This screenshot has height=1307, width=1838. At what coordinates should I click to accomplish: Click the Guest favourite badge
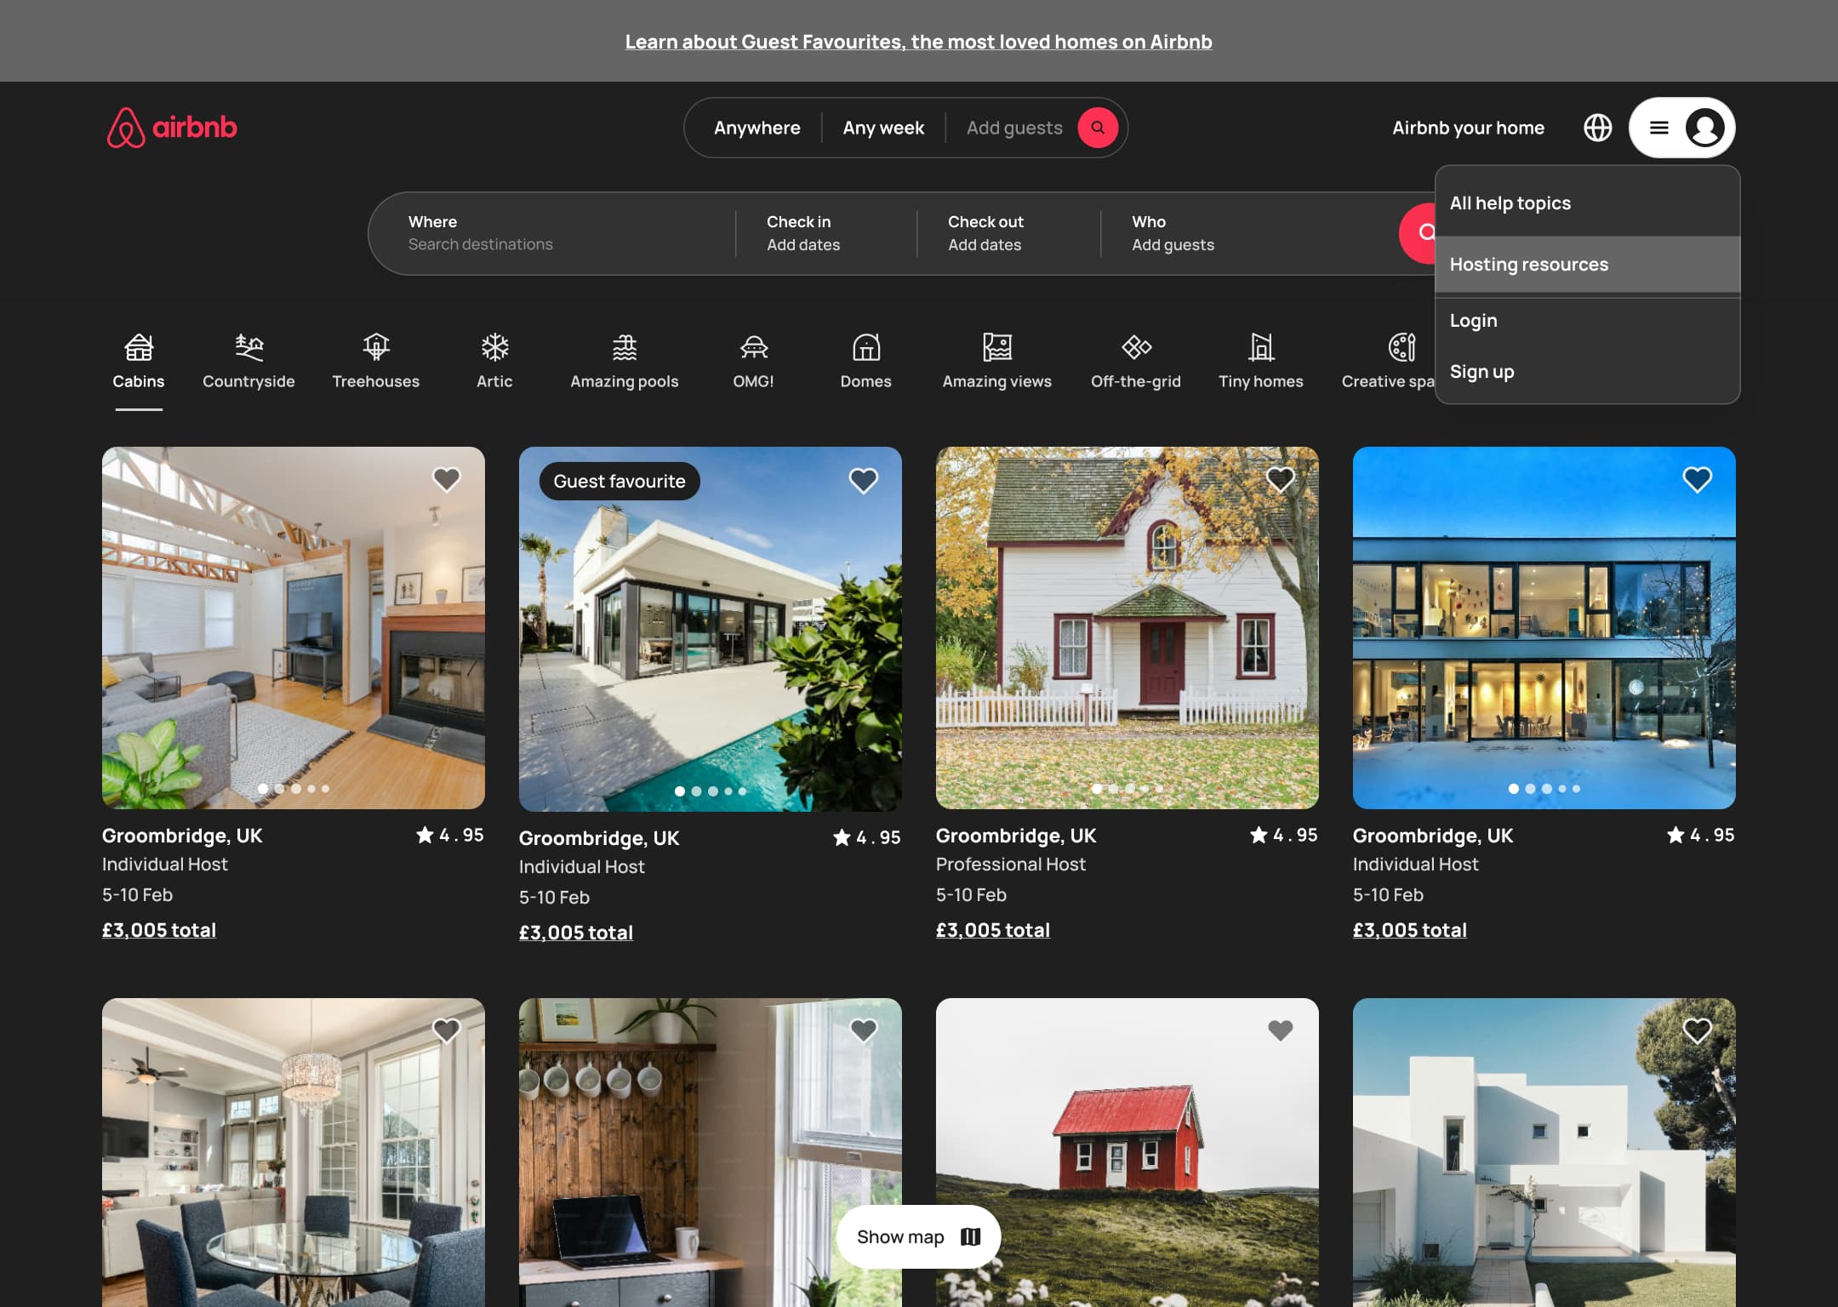pos(619,481)
